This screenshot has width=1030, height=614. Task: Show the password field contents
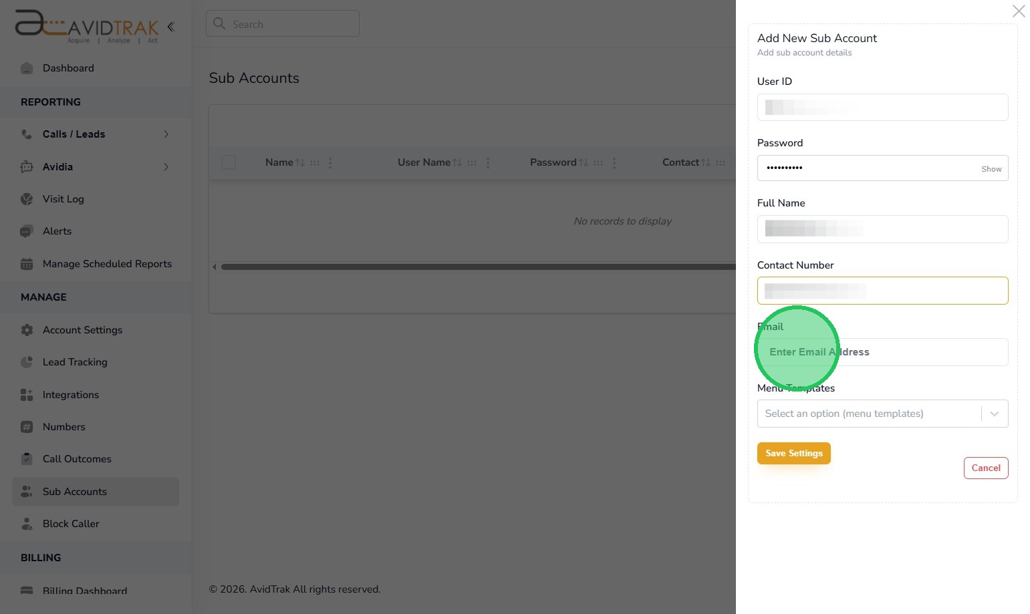pyautogui.click(x=991, y=169)
